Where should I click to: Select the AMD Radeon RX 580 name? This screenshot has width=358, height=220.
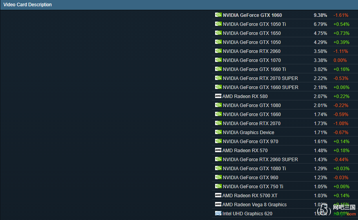pyautogui.click(x=245, y=96)
